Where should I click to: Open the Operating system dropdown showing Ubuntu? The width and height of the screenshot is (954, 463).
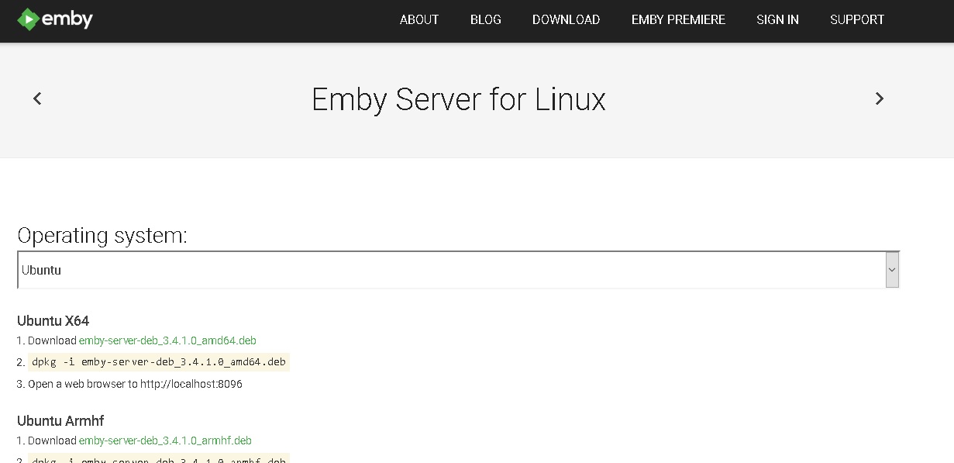click(458, 270)
